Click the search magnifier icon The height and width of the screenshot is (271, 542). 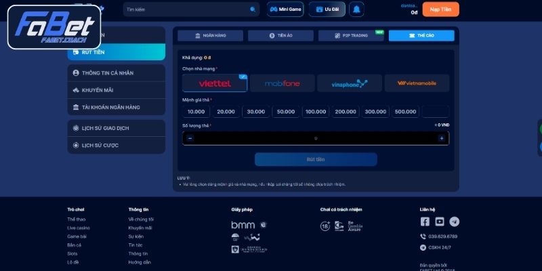(x=253, y=9)
